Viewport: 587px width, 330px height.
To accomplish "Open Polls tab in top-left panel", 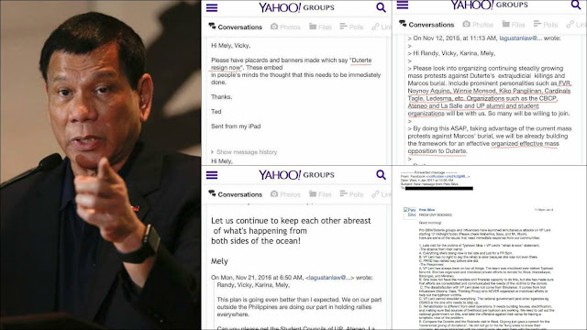I will point(351,27).
